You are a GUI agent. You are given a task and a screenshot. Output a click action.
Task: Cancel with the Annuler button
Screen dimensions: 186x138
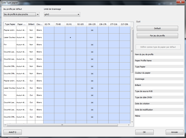point(174,132)
